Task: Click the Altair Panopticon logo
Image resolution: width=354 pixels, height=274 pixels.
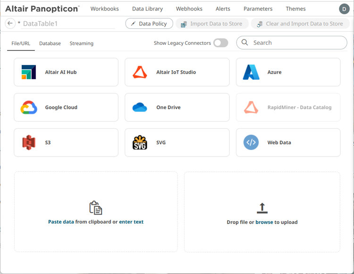Action: [x=42, y=9]
